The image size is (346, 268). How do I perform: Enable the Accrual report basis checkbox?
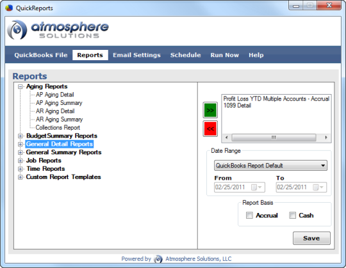tap(249, 215)
